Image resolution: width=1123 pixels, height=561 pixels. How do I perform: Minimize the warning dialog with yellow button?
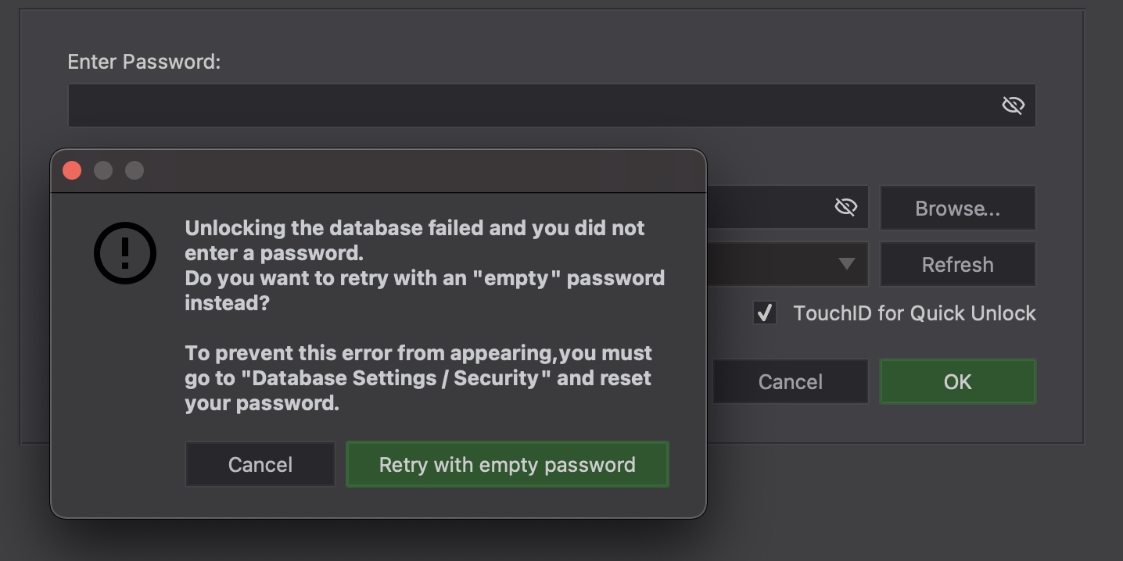[103, 170]
